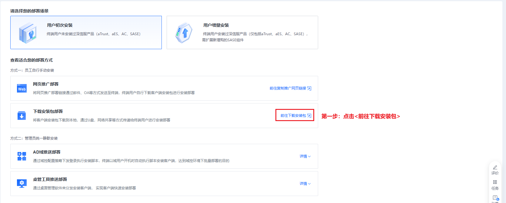This screenshot has width=506, height=203.
Task: Open the 任务 task list icon
Action: pyautogui.click(x=495, y=182)
